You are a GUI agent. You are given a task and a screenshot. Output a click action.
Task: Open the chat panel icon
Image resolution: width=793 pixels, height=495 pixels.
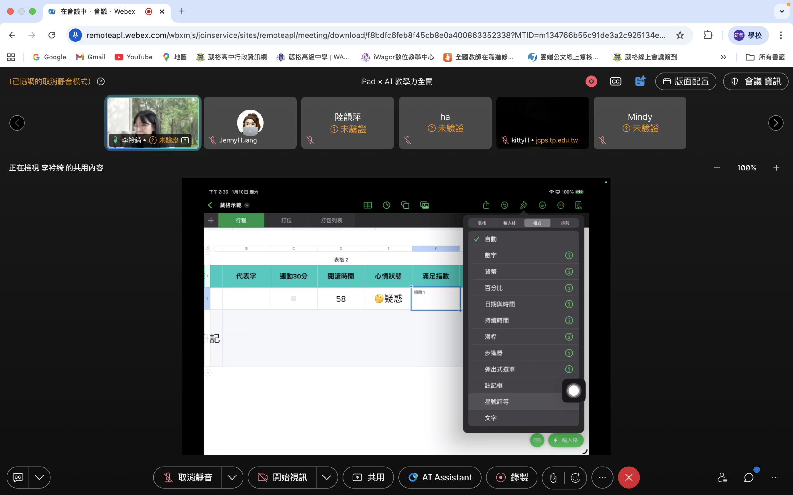[749, 478]
